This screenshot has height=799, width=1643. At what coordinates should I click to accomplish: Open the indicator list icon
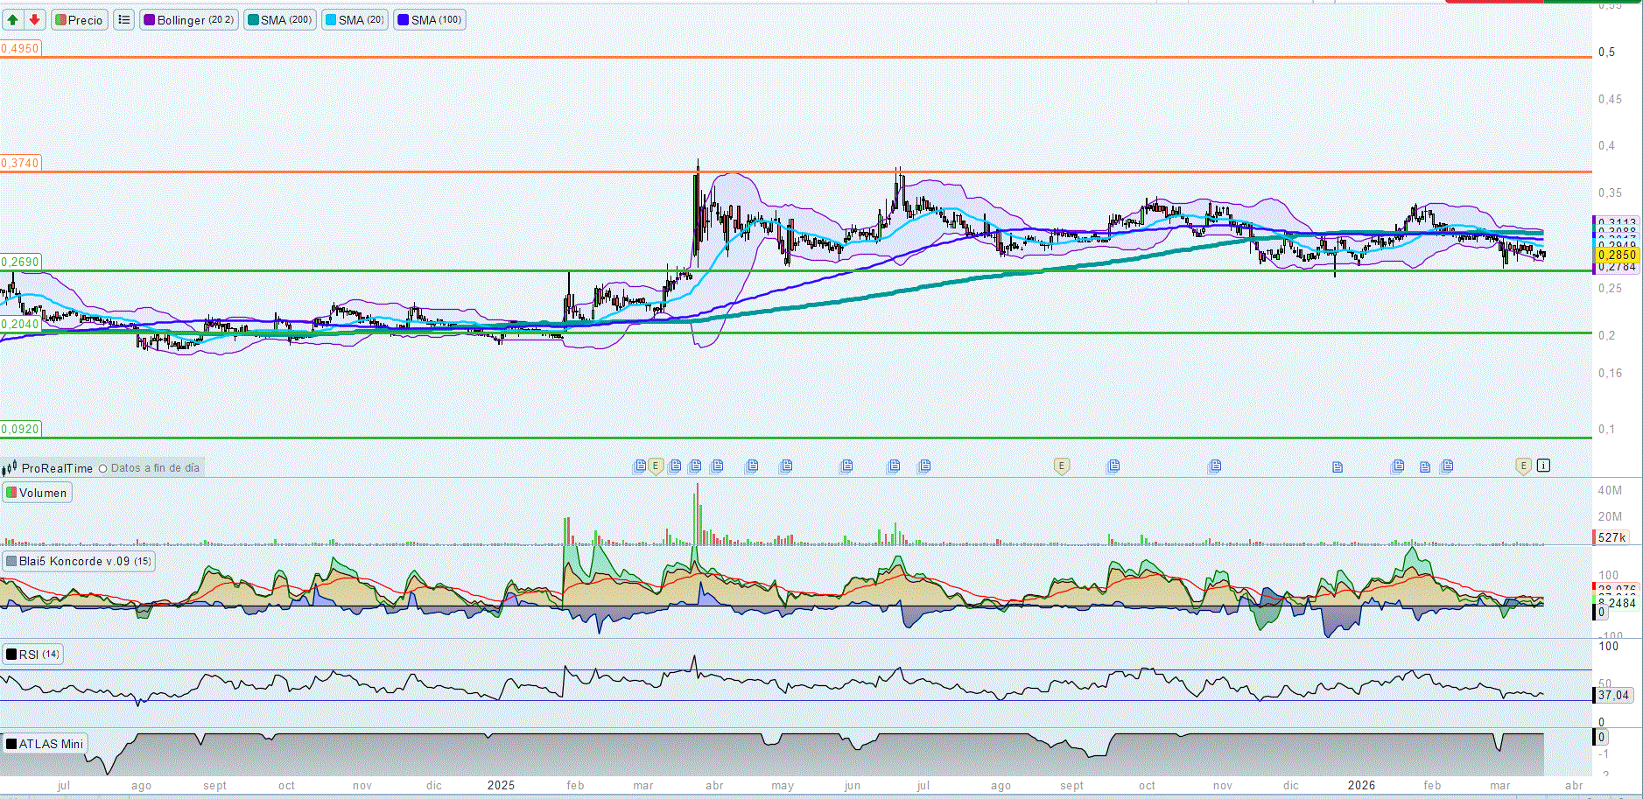tap(124, 19)
